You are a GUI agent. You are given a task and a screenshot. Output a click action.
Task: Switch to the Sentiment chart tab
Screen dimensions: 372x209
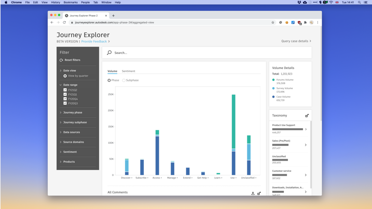[x=128, y=71]
